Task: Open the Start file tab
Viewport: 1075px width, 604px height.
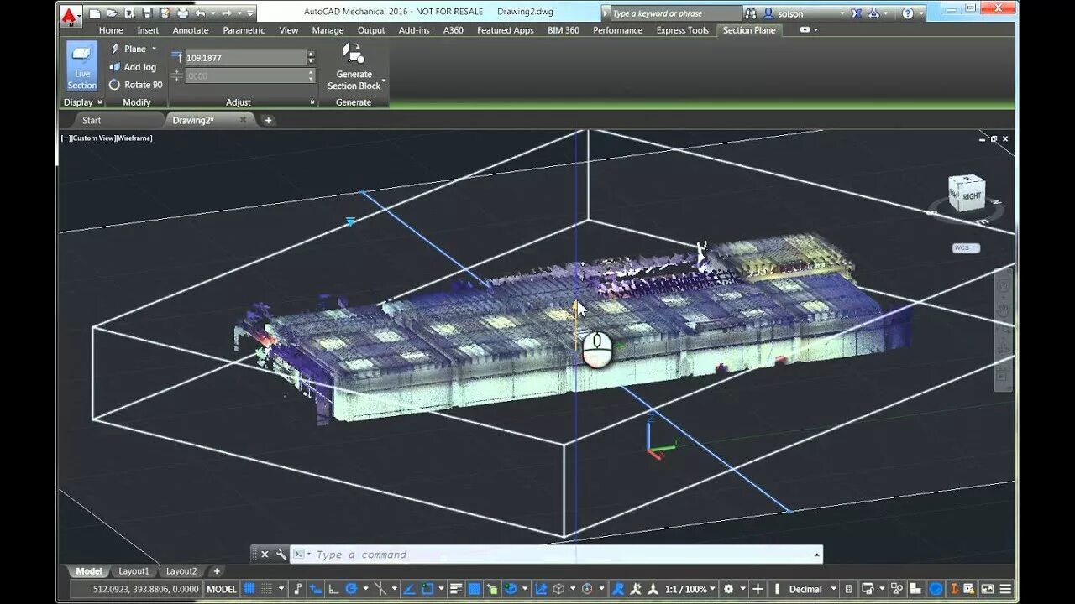Action: [x=92, y=120]
